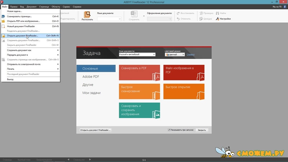Toggle the Показывать при запуске checkbox

[169, 130]
